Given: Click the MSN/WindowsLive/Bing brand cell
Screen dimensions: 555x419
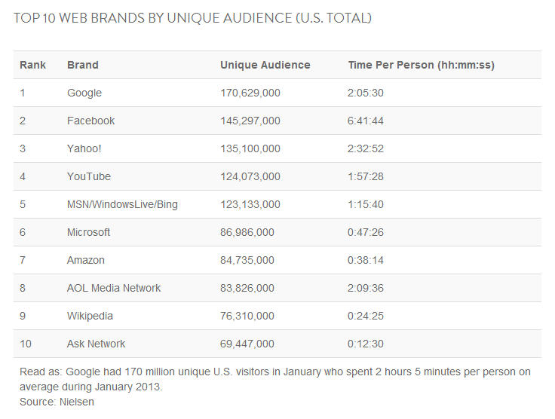Looking at the screenshot, I should (x=122, y=204).
